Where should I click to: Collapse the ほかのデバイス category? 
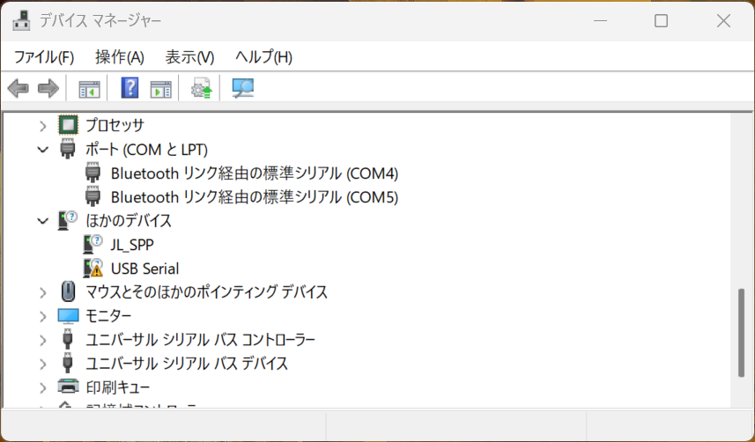(x=43, y=221)
